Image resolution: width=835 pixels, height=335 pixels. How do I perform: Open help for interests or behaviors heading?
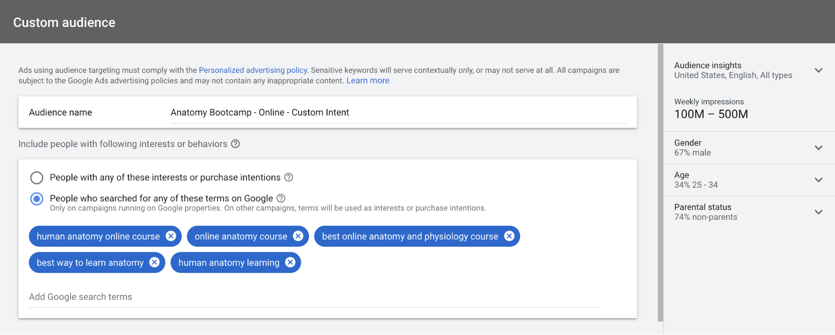coord(236,144)
